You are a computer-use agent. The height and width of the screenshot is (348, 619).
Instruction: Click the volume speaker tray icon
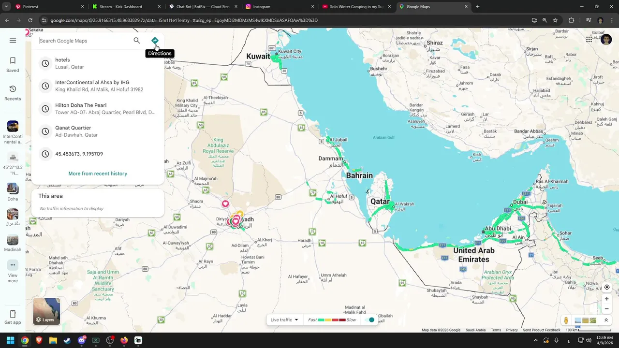589,340
